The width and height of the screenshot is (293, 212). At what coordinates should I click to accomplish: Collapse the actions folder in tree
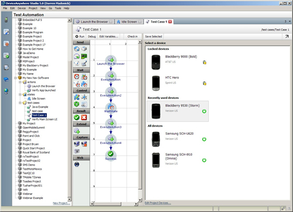[20, 82]
